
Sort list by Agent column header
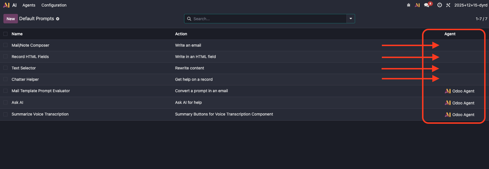coord(450,34)
